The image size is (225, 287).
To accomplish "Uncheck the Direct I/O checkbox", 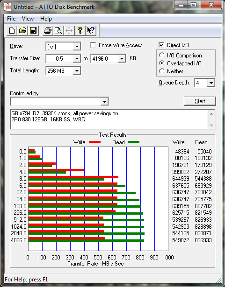I will coord(161,45).
